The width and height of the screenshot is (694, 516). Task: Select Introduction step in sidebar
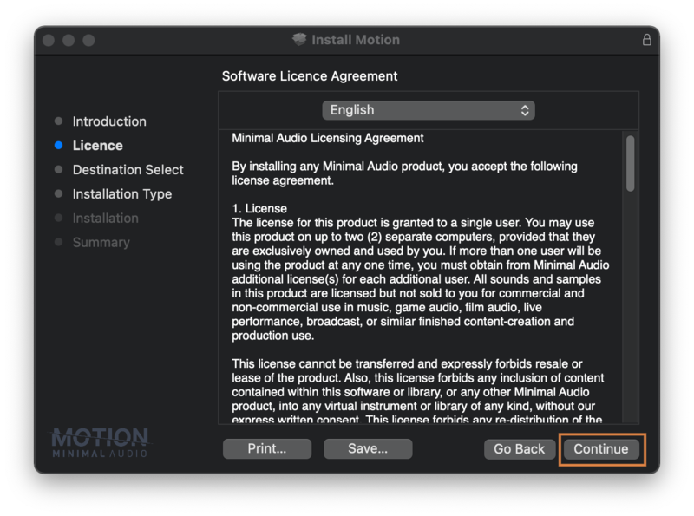click(109, 121)
